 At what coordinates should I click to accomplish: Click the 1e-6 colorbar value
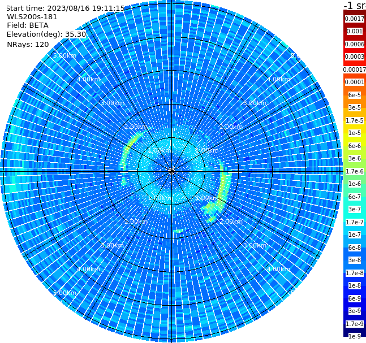coord(355,184)
